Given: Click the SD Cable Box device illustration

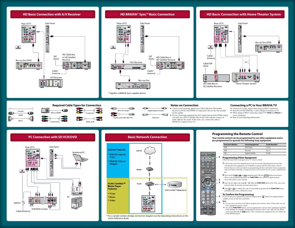Looking at the screenshot, I should [x=216, y=78].
